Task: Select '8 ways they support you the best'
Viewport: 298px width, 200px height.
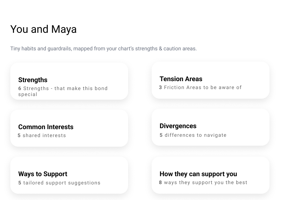Action: 203,182
